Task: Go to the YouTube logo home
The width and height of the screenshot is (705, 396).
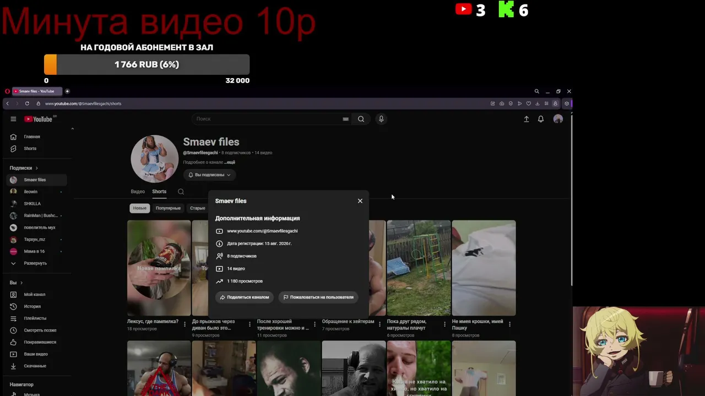Action: [x=38, y=119]
